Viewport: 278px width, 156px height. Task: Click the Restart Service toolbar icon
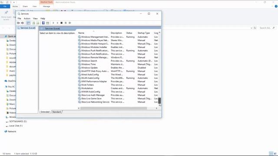pos(70,23)
